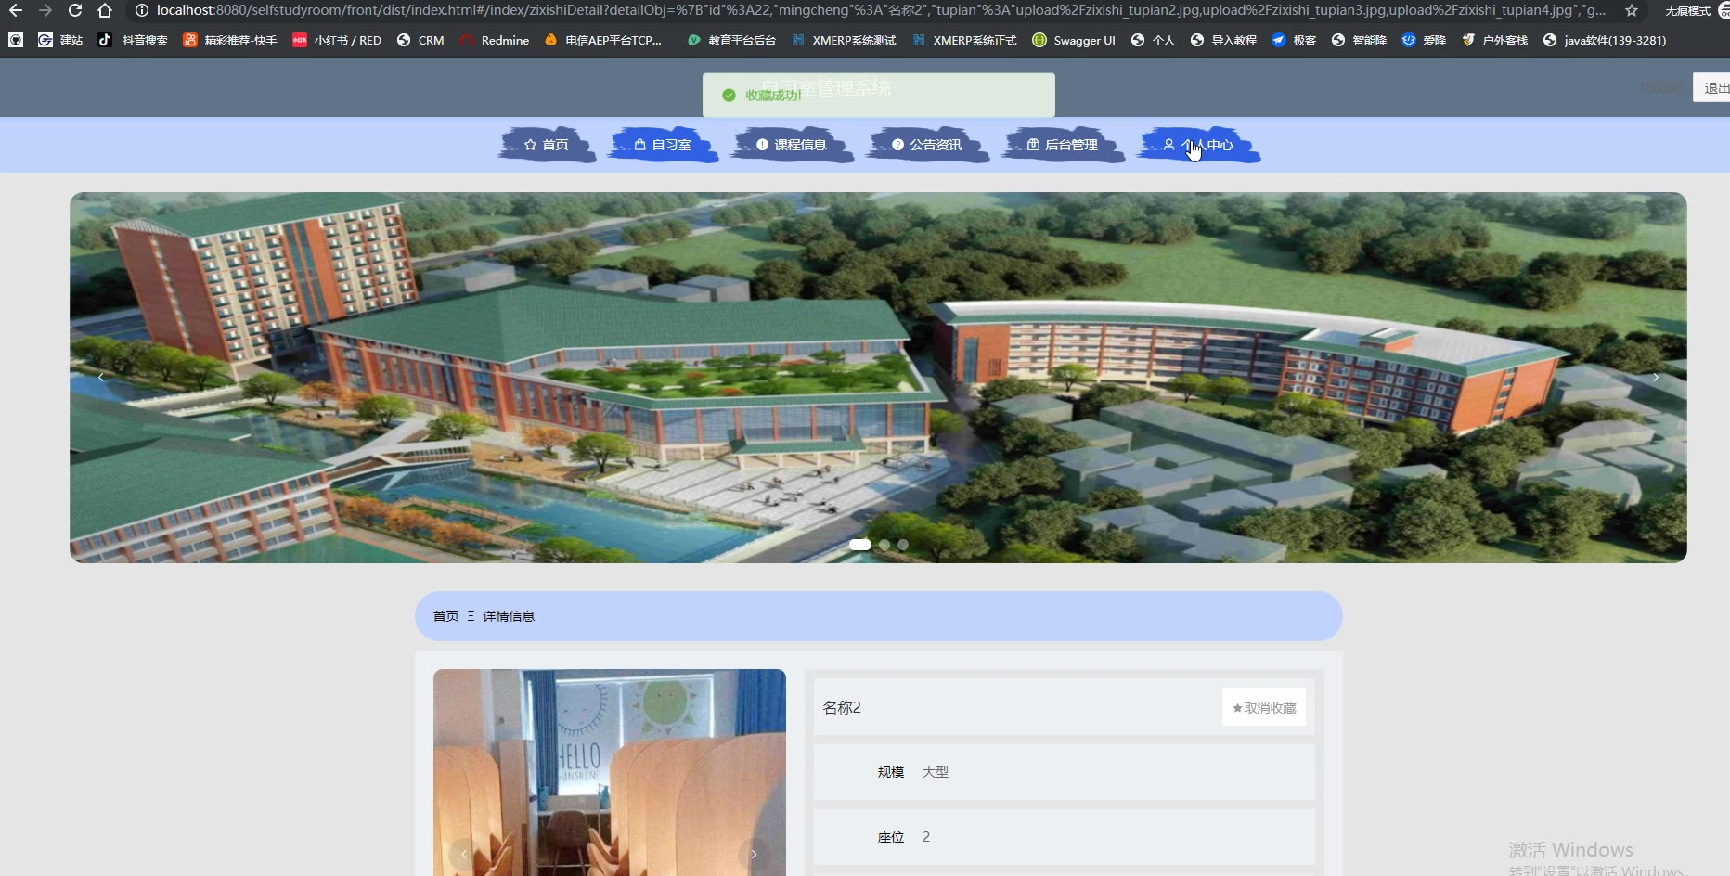This screenshot has height=876, width=1730.
Task: Click the browser back arrow
Action: (x=16, y=10)
